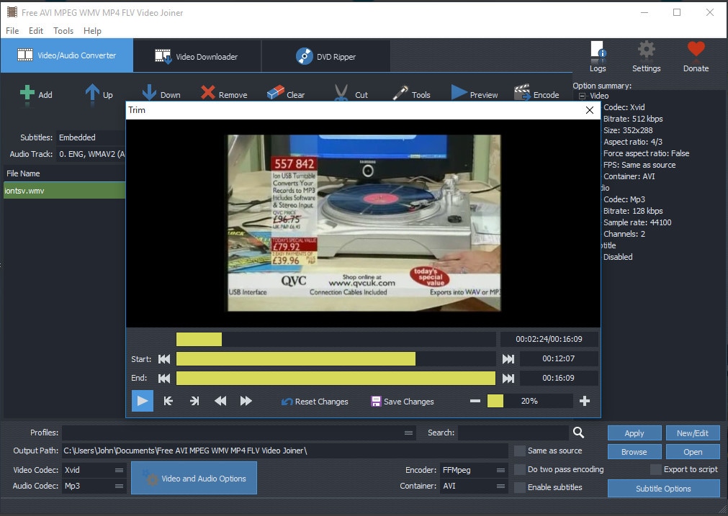Expand the Video Codec Xvid dropdown

tap(94, 470)
